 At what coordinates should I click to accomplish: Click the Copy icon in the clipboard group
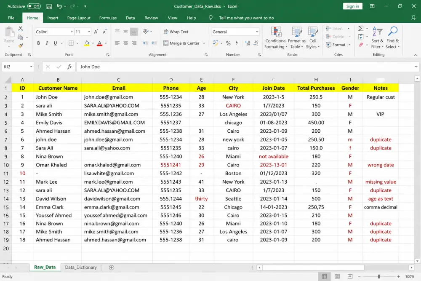pyautogui.click(x=20, y=37)
